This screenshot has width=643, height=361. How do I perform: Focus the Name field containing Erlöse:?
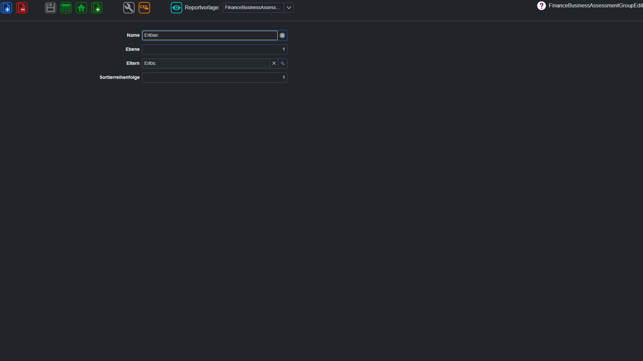pyautogui.click(x=210, y=35)
